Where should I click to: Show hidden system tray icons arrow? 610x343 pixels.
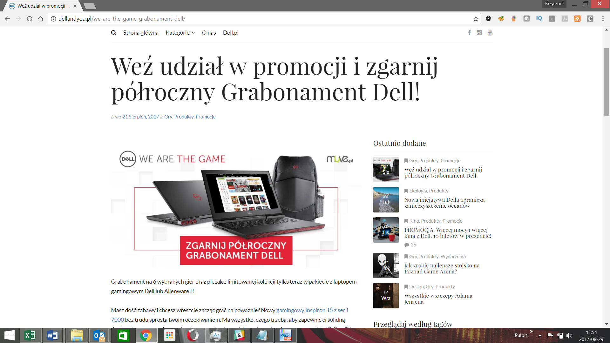point(540,335)
